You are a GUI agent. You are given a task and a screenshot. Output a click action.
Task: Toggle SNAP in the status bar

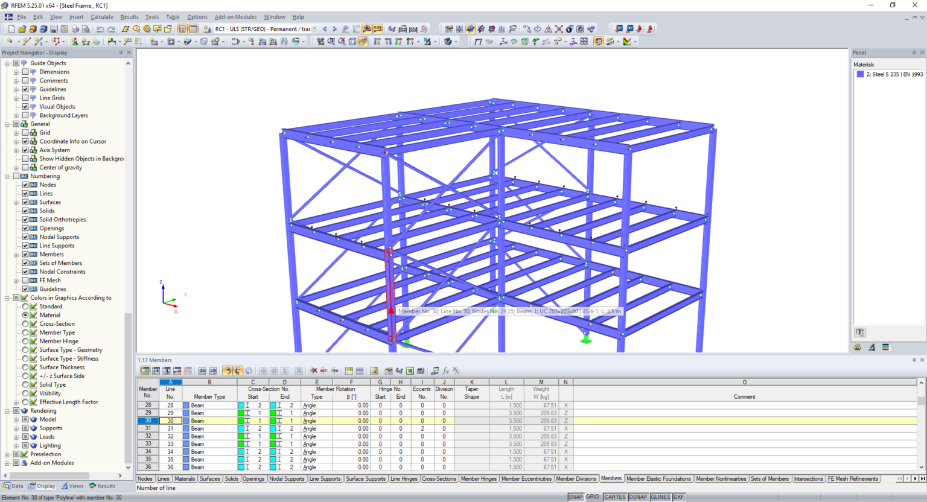[575, 497]
